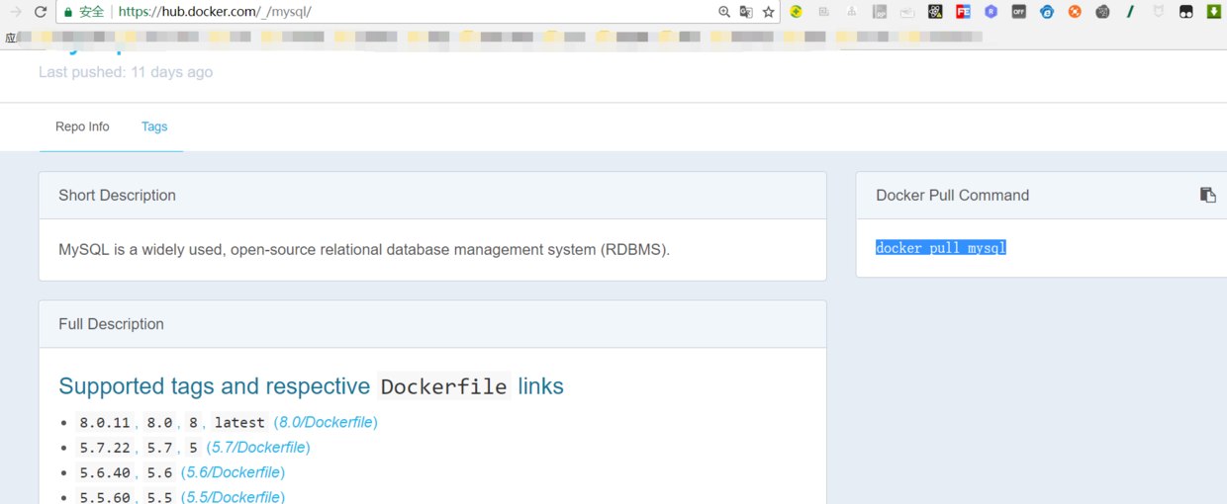Open the 5.7/Dockerfile link
Screen dimensions: 1227x504
tap(259, 448)
